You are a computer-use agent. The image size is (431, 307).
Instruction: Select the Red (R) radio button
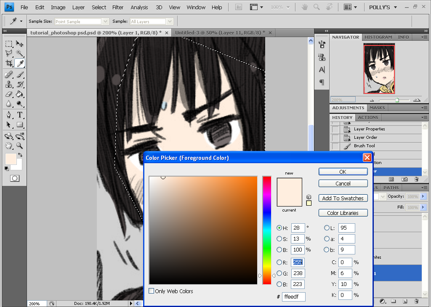[x=279, y=262]
